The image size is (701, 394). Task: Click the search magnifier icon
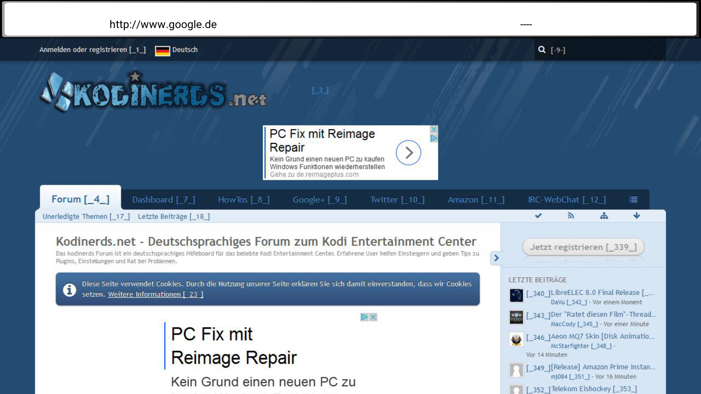(542, 50)
